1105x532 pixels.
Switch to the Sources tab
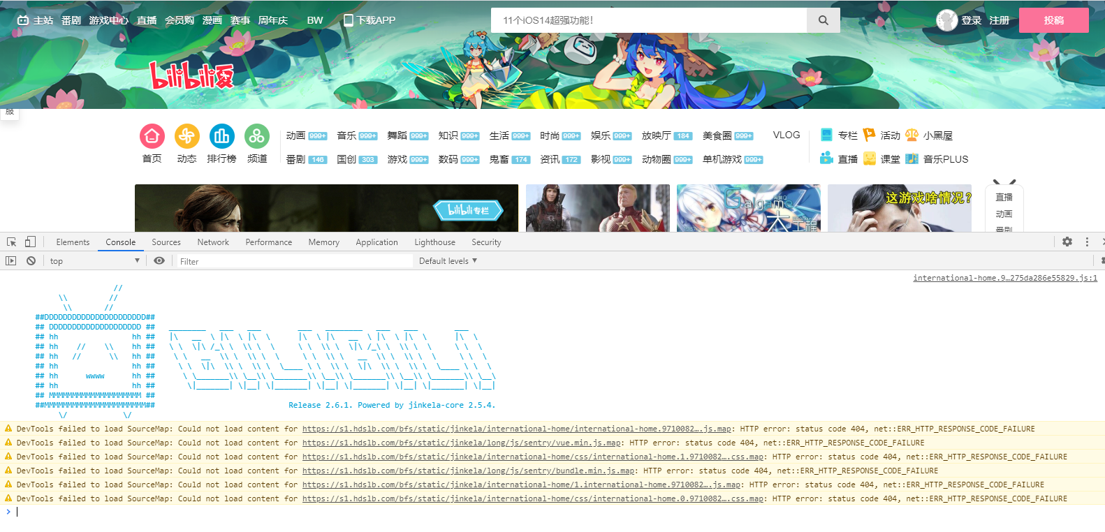(x=166, y=242)
